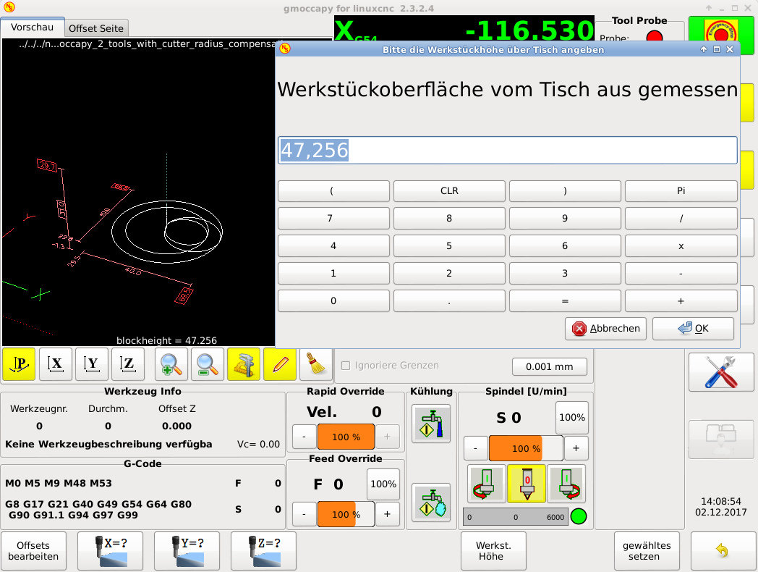Touch off X axis with X=? button
This screenshot has height=572, width=758.
point(110,551)
